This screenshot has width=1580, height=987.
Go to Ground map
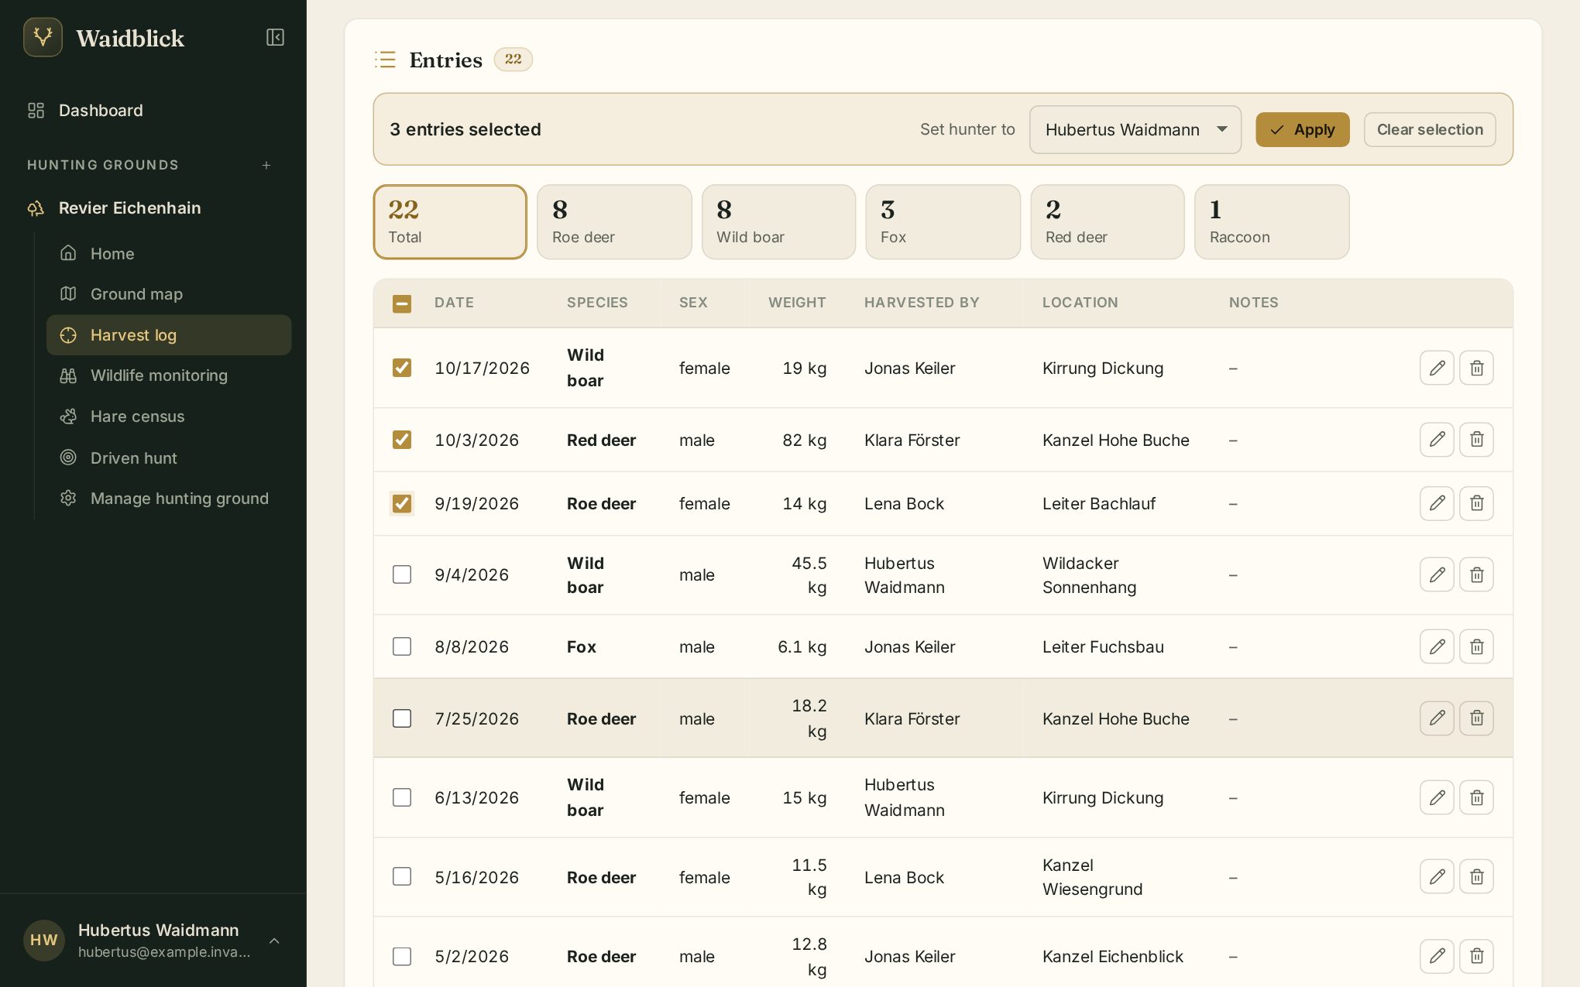[x=169, y=294]
